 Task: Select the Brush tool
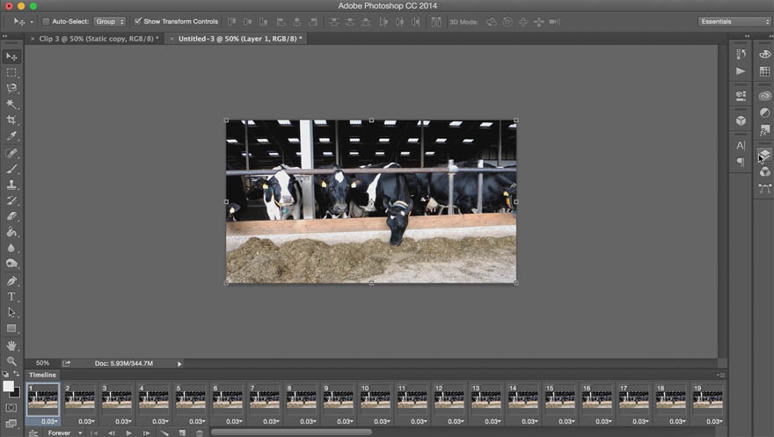[x=11, y=169]
